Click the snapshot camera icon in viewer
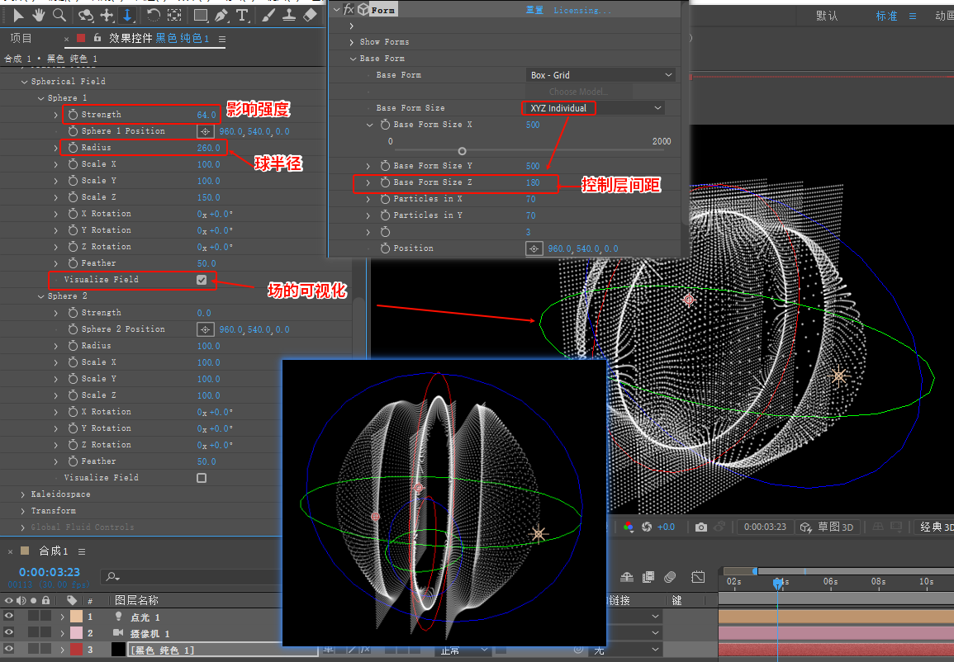 (701, 527)
